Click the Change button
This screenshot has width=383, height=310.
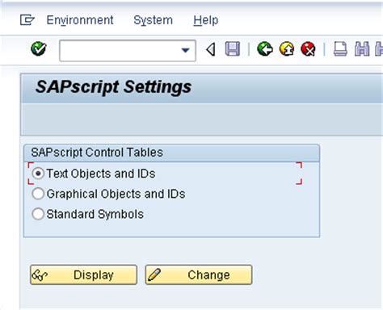[x=199, y=274]
